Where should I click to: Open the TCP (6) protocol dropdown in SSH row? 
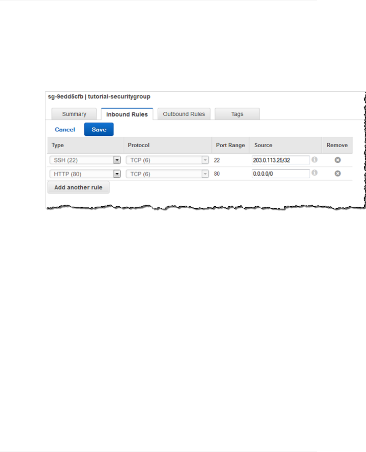coord(167,160)
